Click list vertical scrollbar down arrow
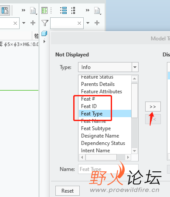Viewport: 170px width, 197px height. click(134, 151)
